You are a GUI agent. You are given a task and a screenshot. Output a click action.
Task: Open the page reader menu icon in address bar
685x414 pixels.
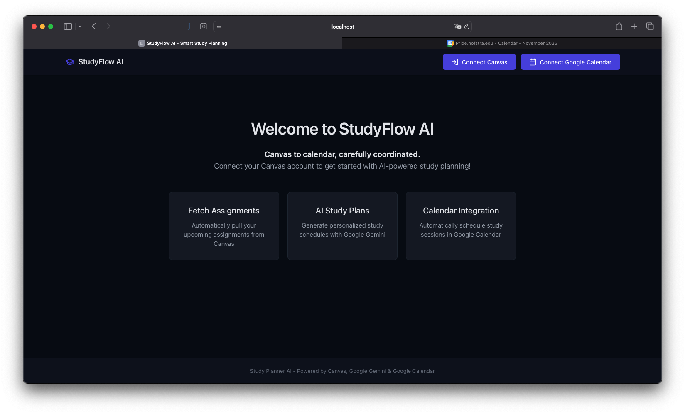pos(219,27)
